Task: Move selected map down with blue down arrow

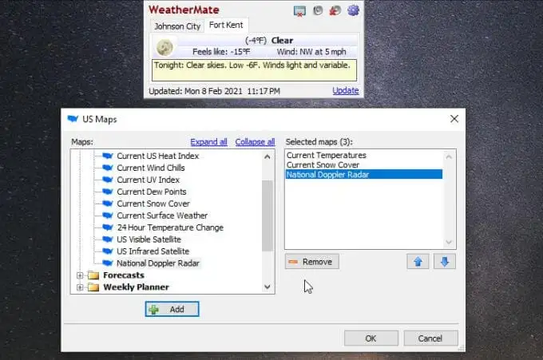Action: pyautogui.click(x=445, y=262)
